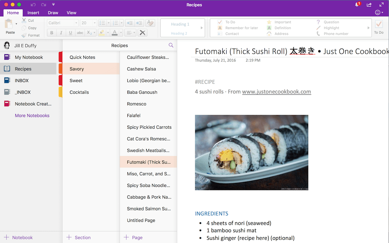The height and width of the screenshot is (243, 389).
Task: Apply the font color swatch
Action: click(114, 33)
